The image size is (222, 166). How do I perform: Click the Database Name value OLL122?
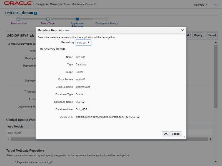80,102
